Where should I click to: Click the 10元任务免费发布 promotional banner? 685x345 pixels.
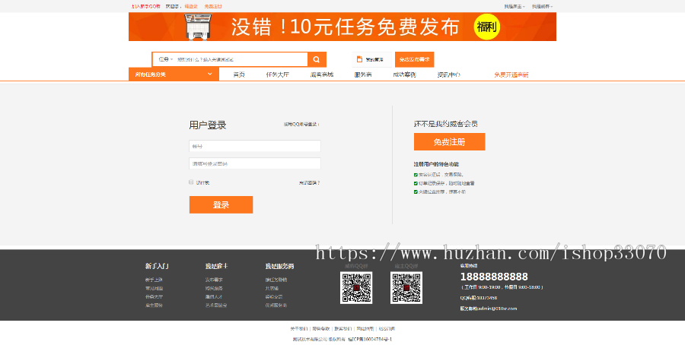point(342,27)
